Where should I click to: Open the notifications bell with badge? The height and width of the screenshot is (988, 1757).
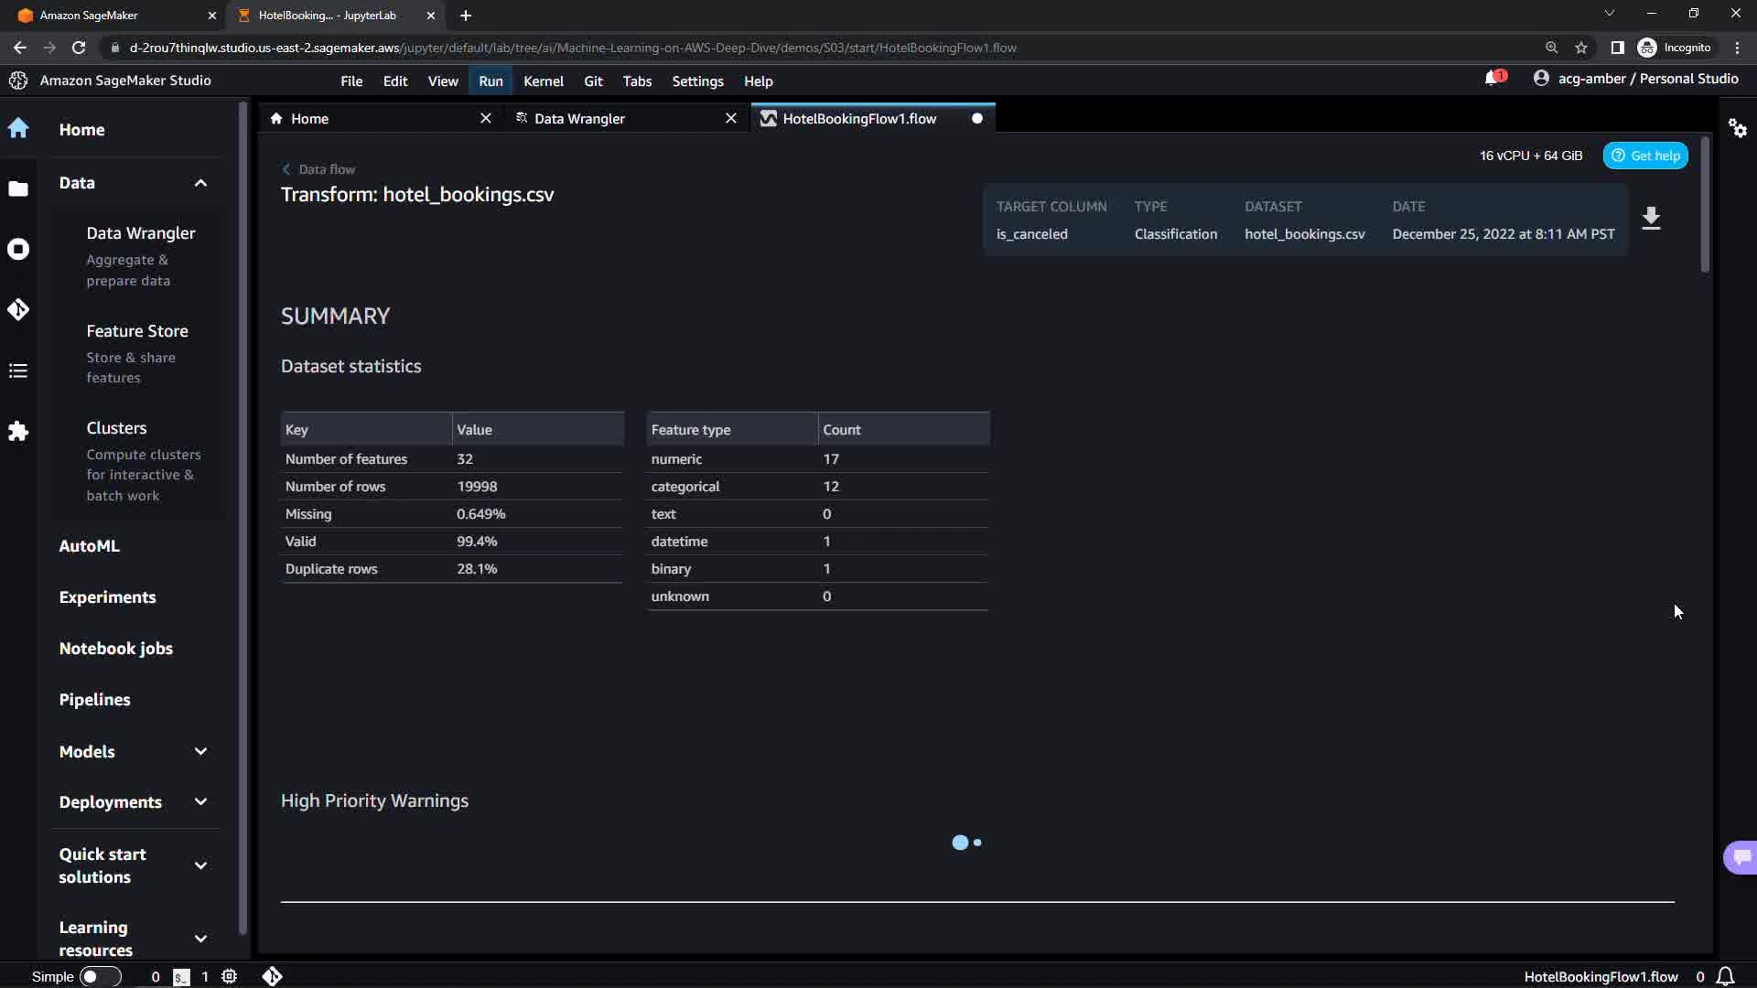click(1493, 79)
